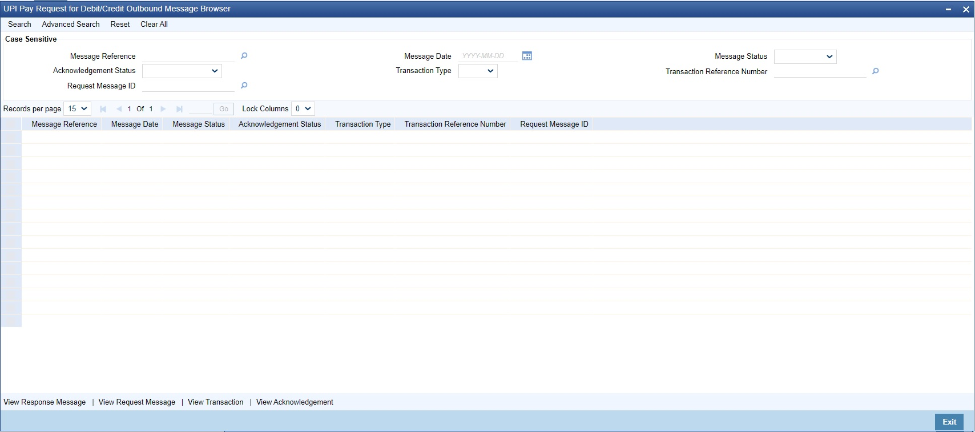Open the Message Date calendar picker
Viewport: 975px width, 432px height.
527,56
